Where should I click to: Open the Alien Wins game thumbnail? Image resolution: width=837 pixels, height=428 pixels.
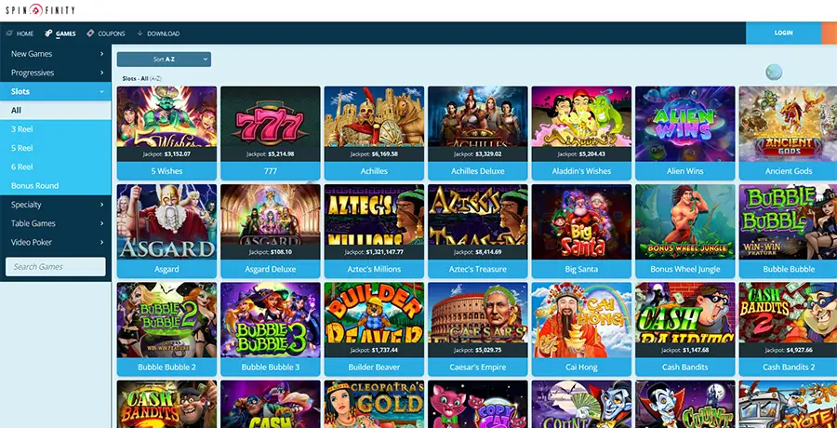(684, 124)
